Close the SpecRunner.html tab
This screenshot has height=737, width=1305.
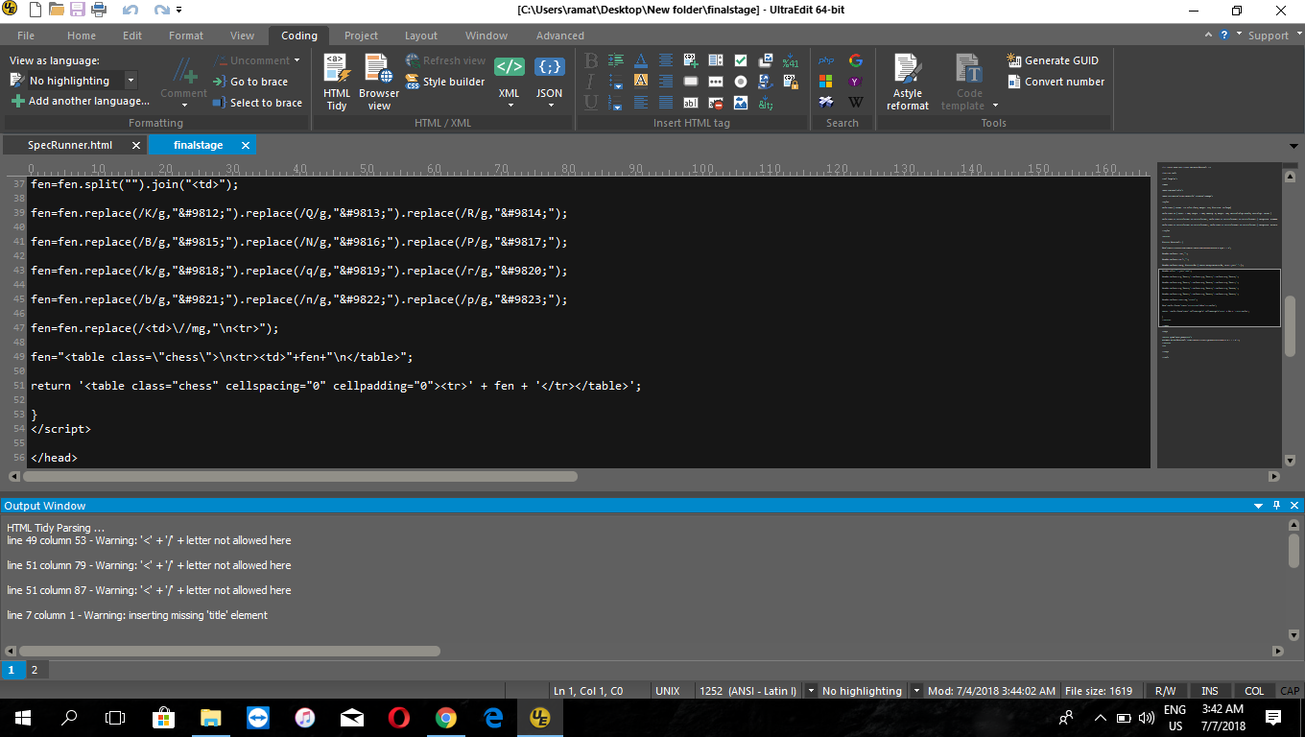[x=136, y=145]
